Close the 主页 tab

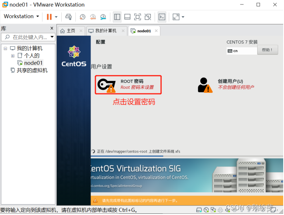(x=81, y=31)
